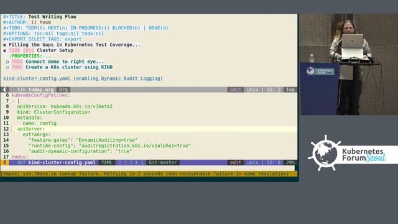Click bullet of Create a K8s cluster item
This screenshot has height=224, width=398.
(x=7, y=68)
